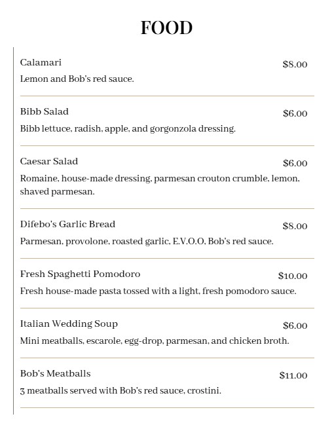Select Bob's Meatballs title

[x=56, y=373]
